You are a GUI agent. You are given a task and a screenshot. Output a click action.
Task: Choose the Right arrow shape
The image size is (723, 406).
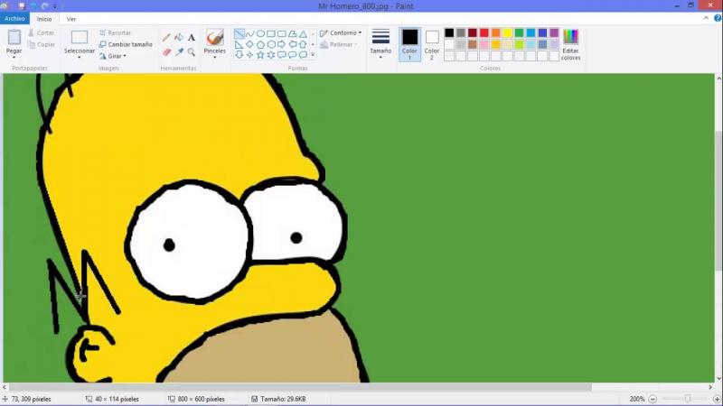pos(282,44)
